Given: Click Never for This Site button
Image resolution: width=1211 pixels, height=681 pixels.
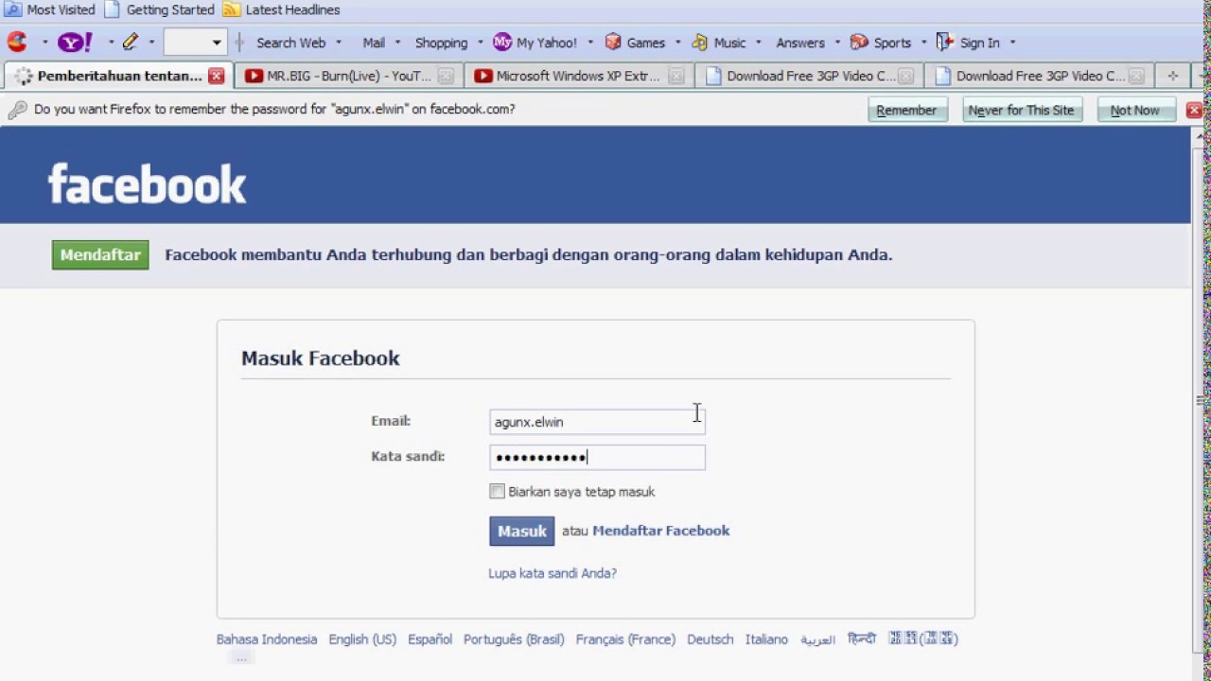Looking at the screenshot, I should tap(1021, 110).
